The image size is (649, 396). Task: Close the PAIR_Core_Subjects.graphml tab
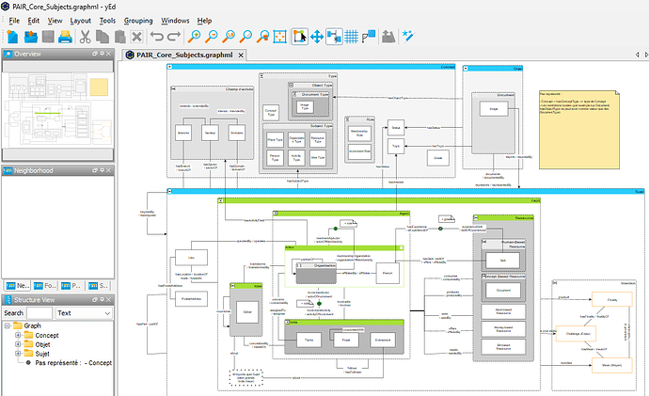240,55
